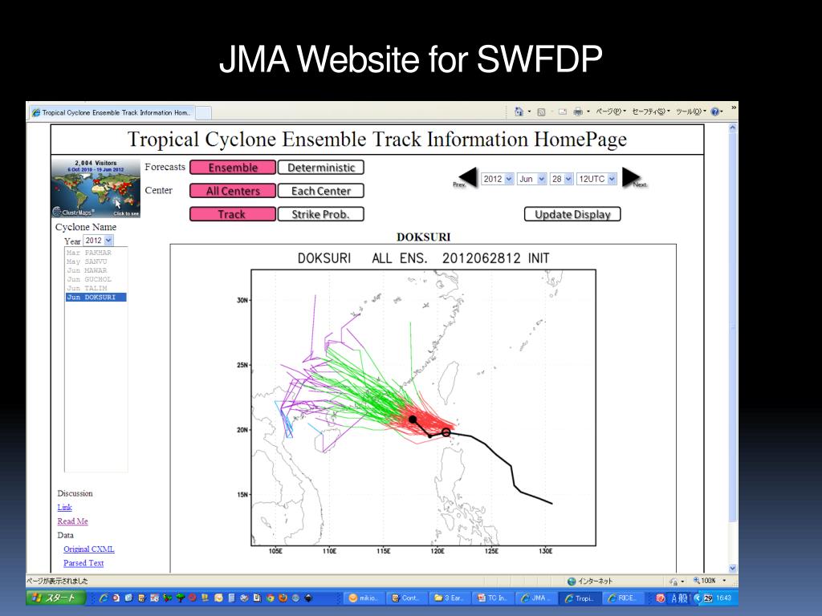Select the Tropical Cyclone Ensemble Track browser tab

tap(112, 112)
